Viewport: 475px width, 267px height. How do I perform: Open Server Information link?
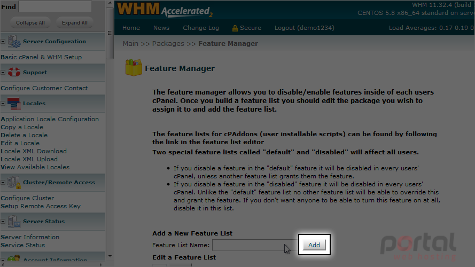tap(30, 237)
